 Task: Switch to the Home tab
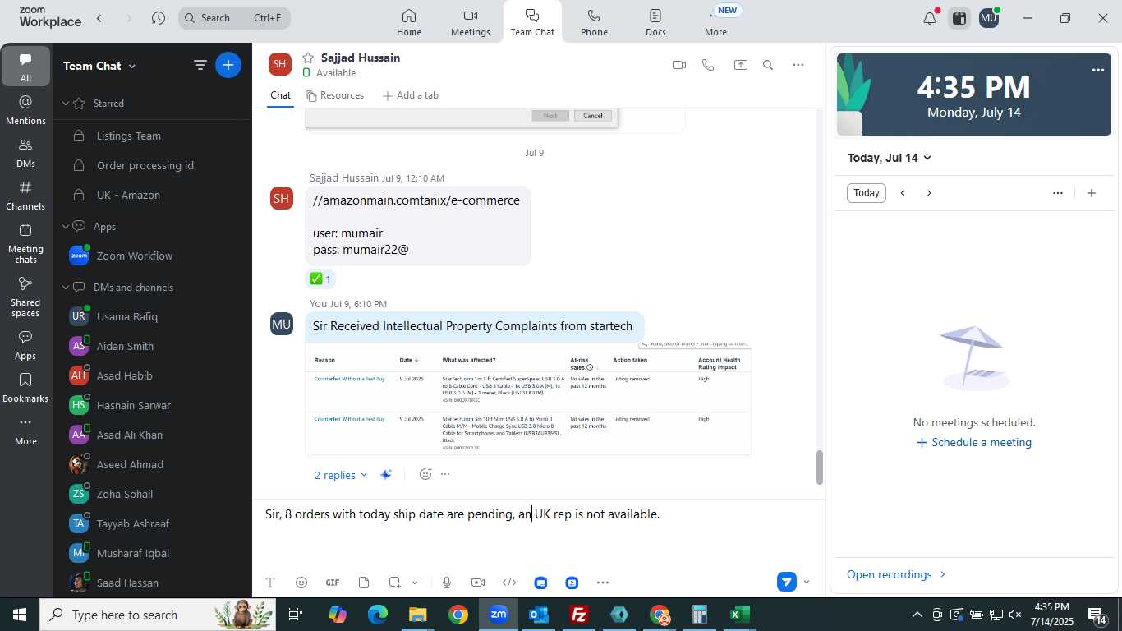pyautogui.click(x=409, y=21)
